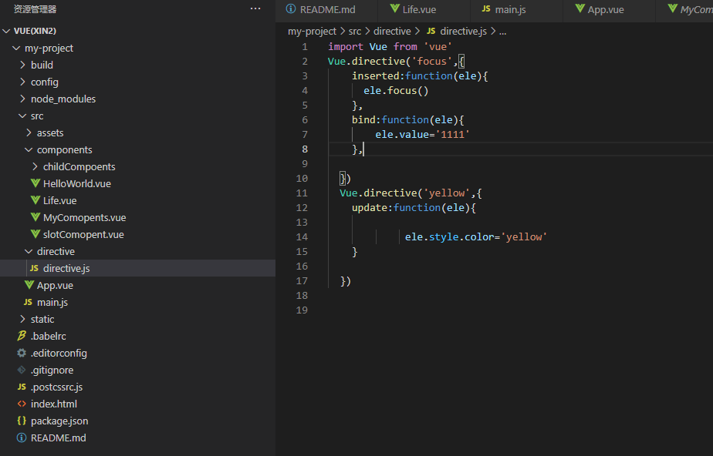This screenshot has height=456, width=713.
Task: Click the ele.focus() call on line 4
Action: tap(396, 91)
